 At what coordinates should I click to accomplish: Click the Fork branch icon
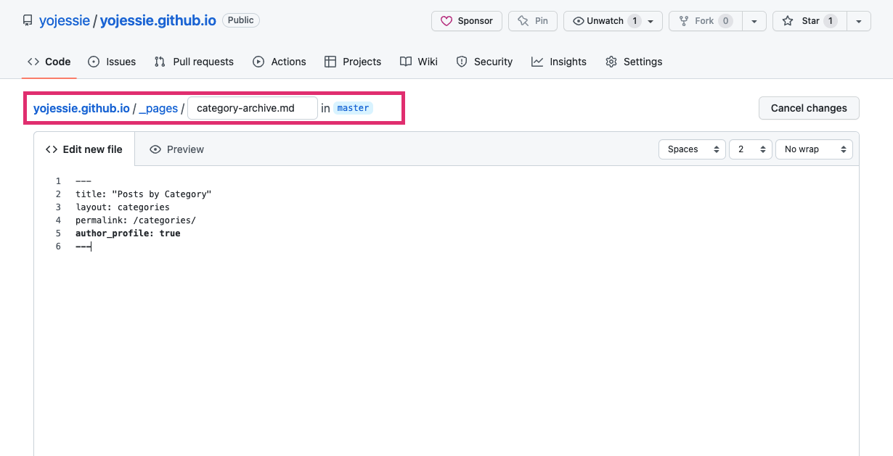(683, 21)
